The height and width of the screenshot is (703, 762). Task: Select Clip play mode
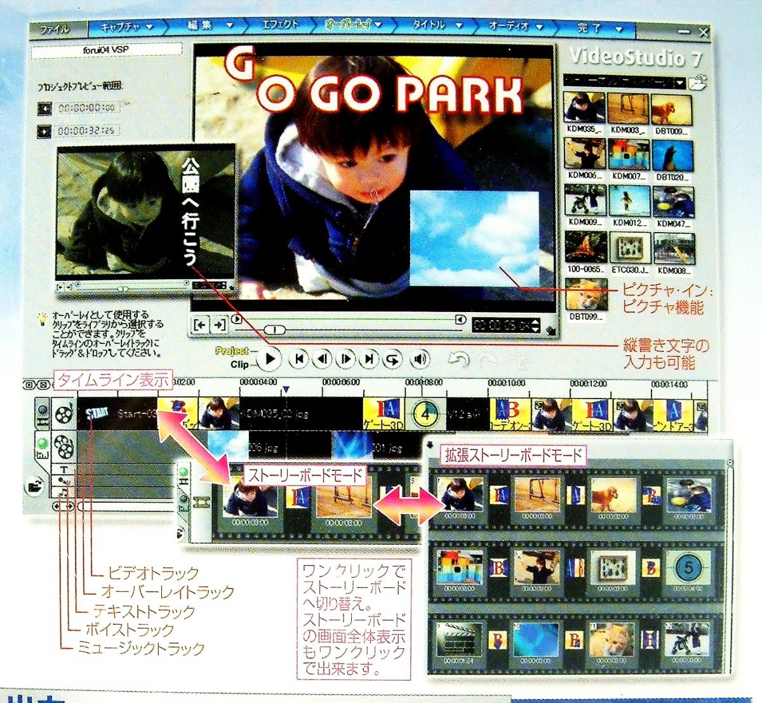(x=239, y=364)
